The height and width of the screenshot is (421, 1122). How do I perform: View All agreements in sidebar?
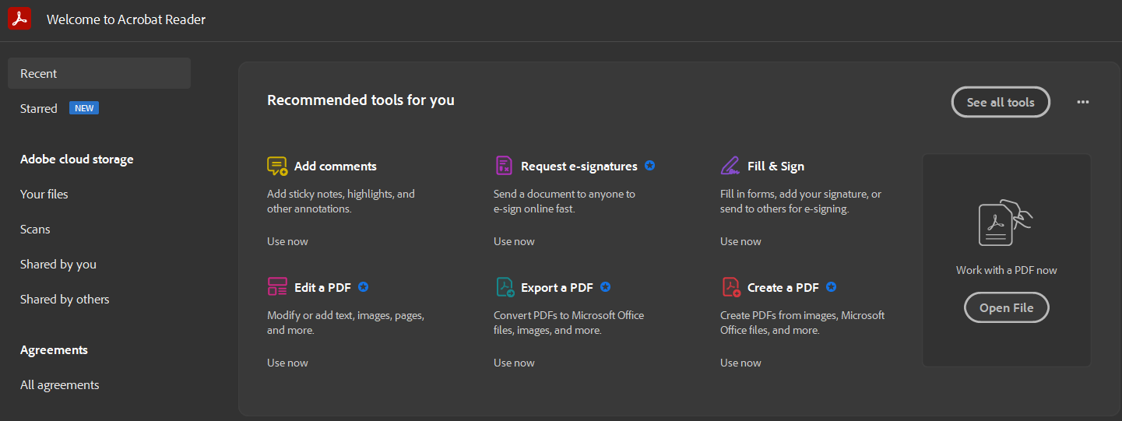point(60,384)
